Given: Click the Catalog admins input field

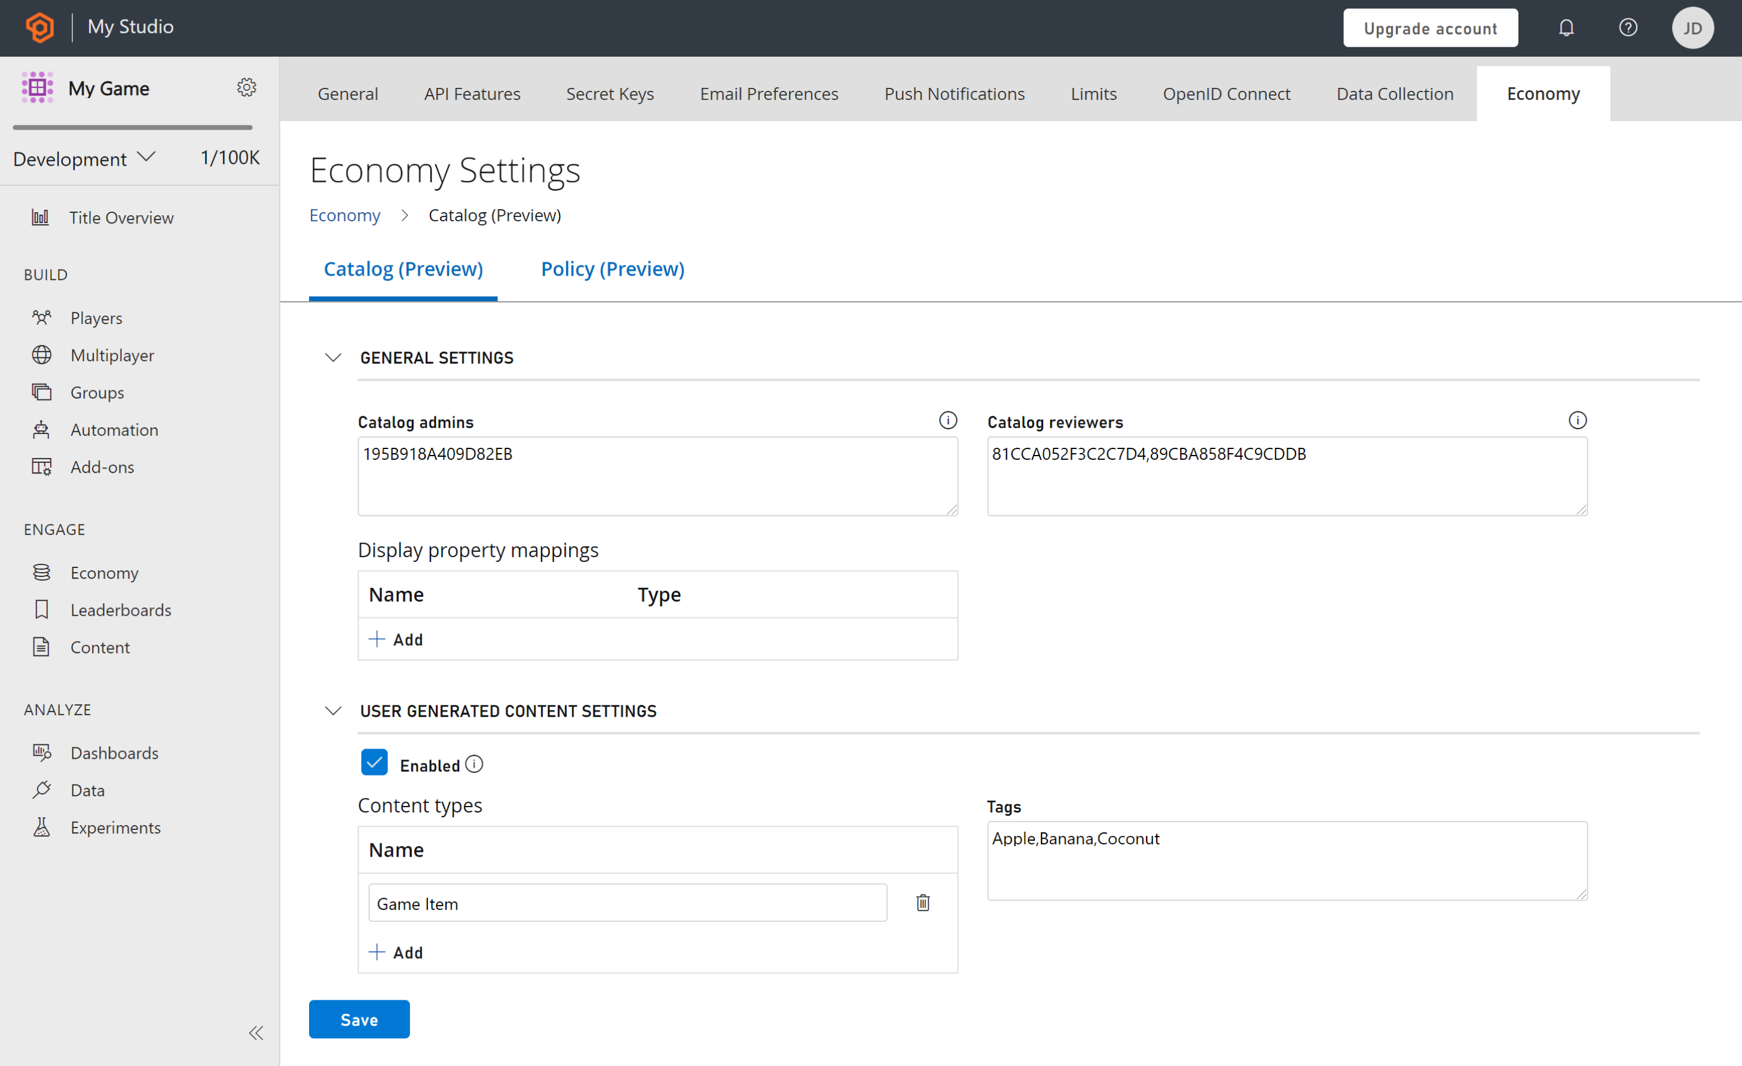Looking at the screenshot, I should (x=656, y=474).
